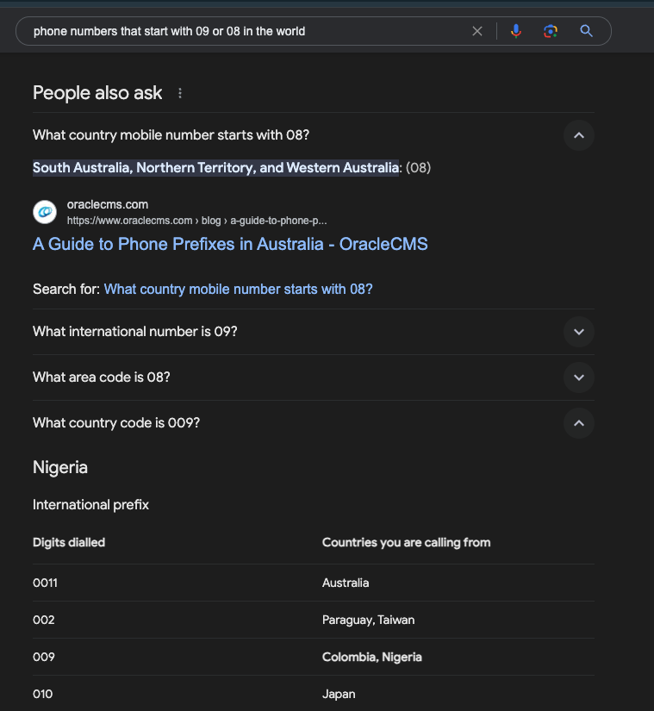Click the oraclecms.com URL breadcrumb
Image resolution: width=654 pixels, height=711 pixels.
pyautogui.click(x=196, y=221)
